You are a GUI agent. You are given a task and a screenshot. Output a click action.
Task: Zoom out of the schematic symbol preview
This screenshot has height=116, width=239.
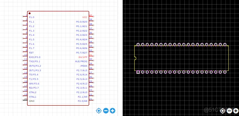tap(106, 111)
